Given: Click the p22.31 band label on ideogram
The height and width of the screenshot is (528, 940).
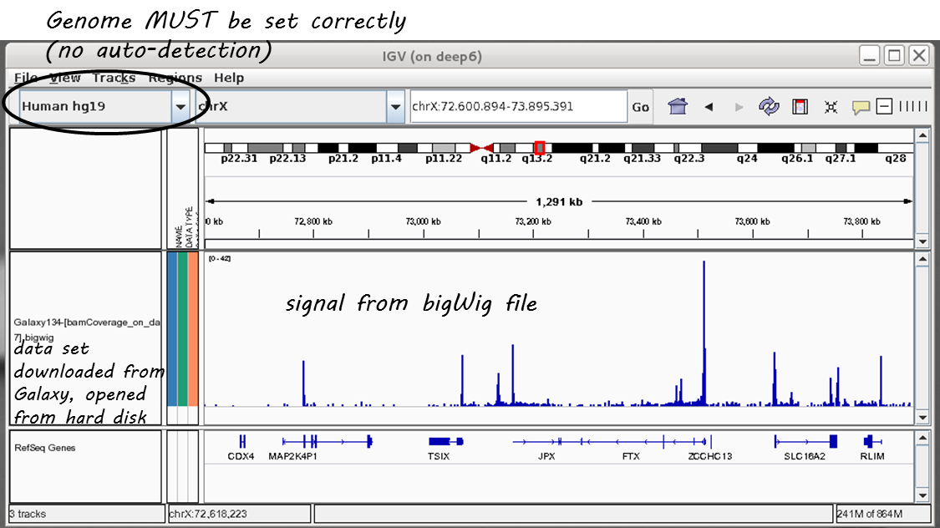Looking at the screenshot, I should tap(239, 158).
